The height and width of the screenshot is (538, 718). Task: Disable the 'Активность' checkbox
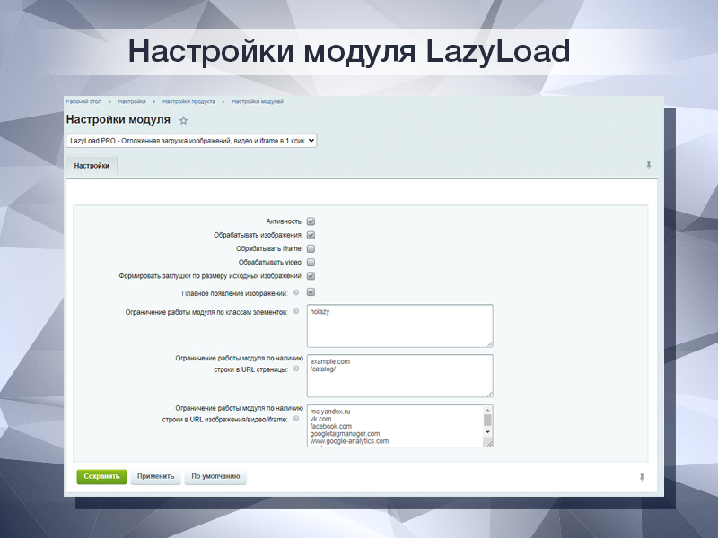[x=310, y=221]
